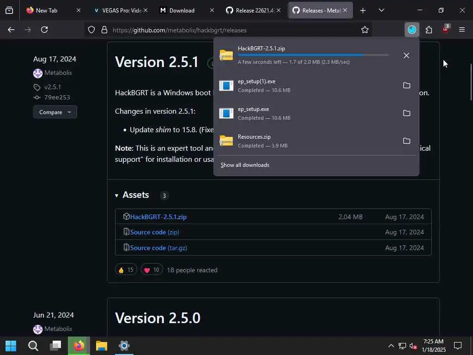Viewport: 473px width, 355px height.
Task: Open the Extensions puzzle-piece menu
Action: [429, 30]
